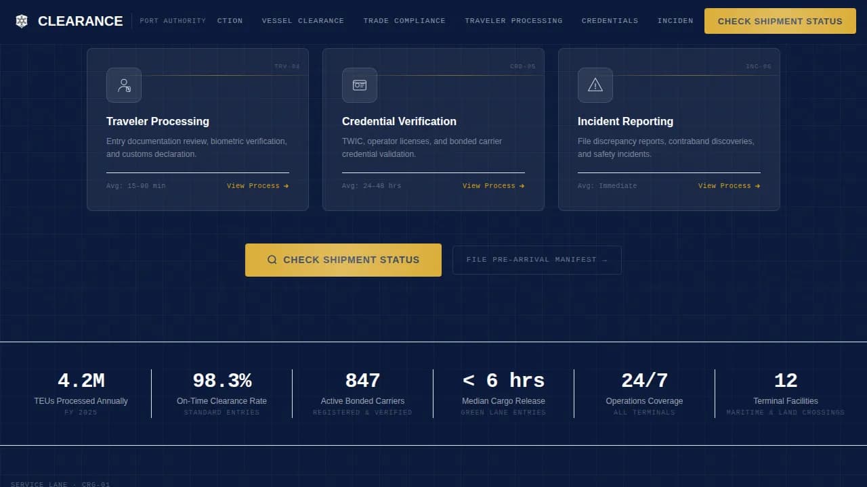Open the Traveler Processing navigation item

513,21
